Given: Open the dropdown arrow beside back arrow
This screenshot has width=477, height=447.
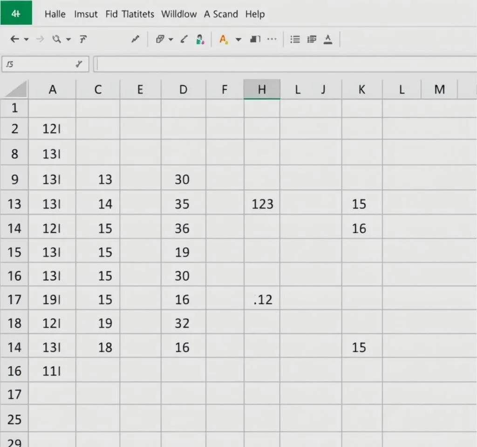Looking at the screenshot, I should pyautogui.click(x=26, y=40).
